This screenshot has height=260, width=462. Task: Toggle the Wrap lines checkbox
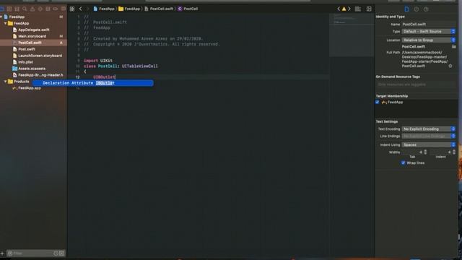coord(403,162)
